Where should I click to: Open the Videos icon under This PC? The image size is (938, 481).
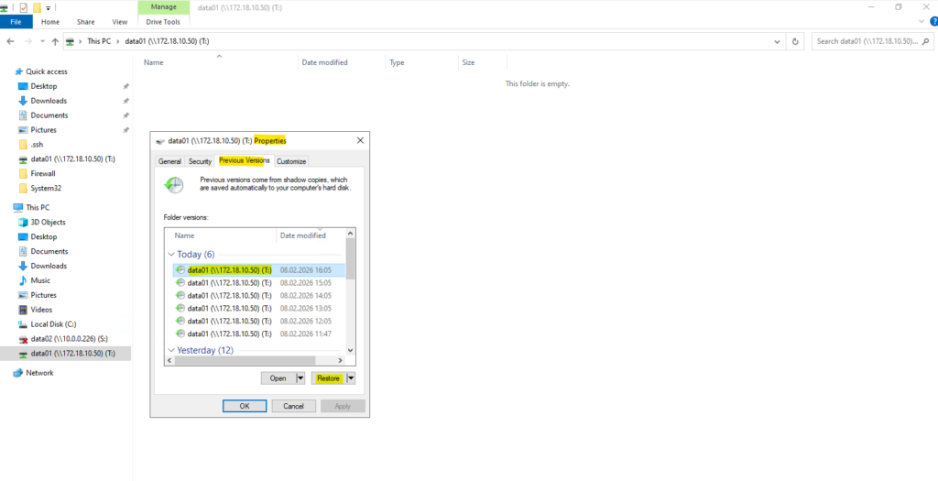(x=23, y=310)
